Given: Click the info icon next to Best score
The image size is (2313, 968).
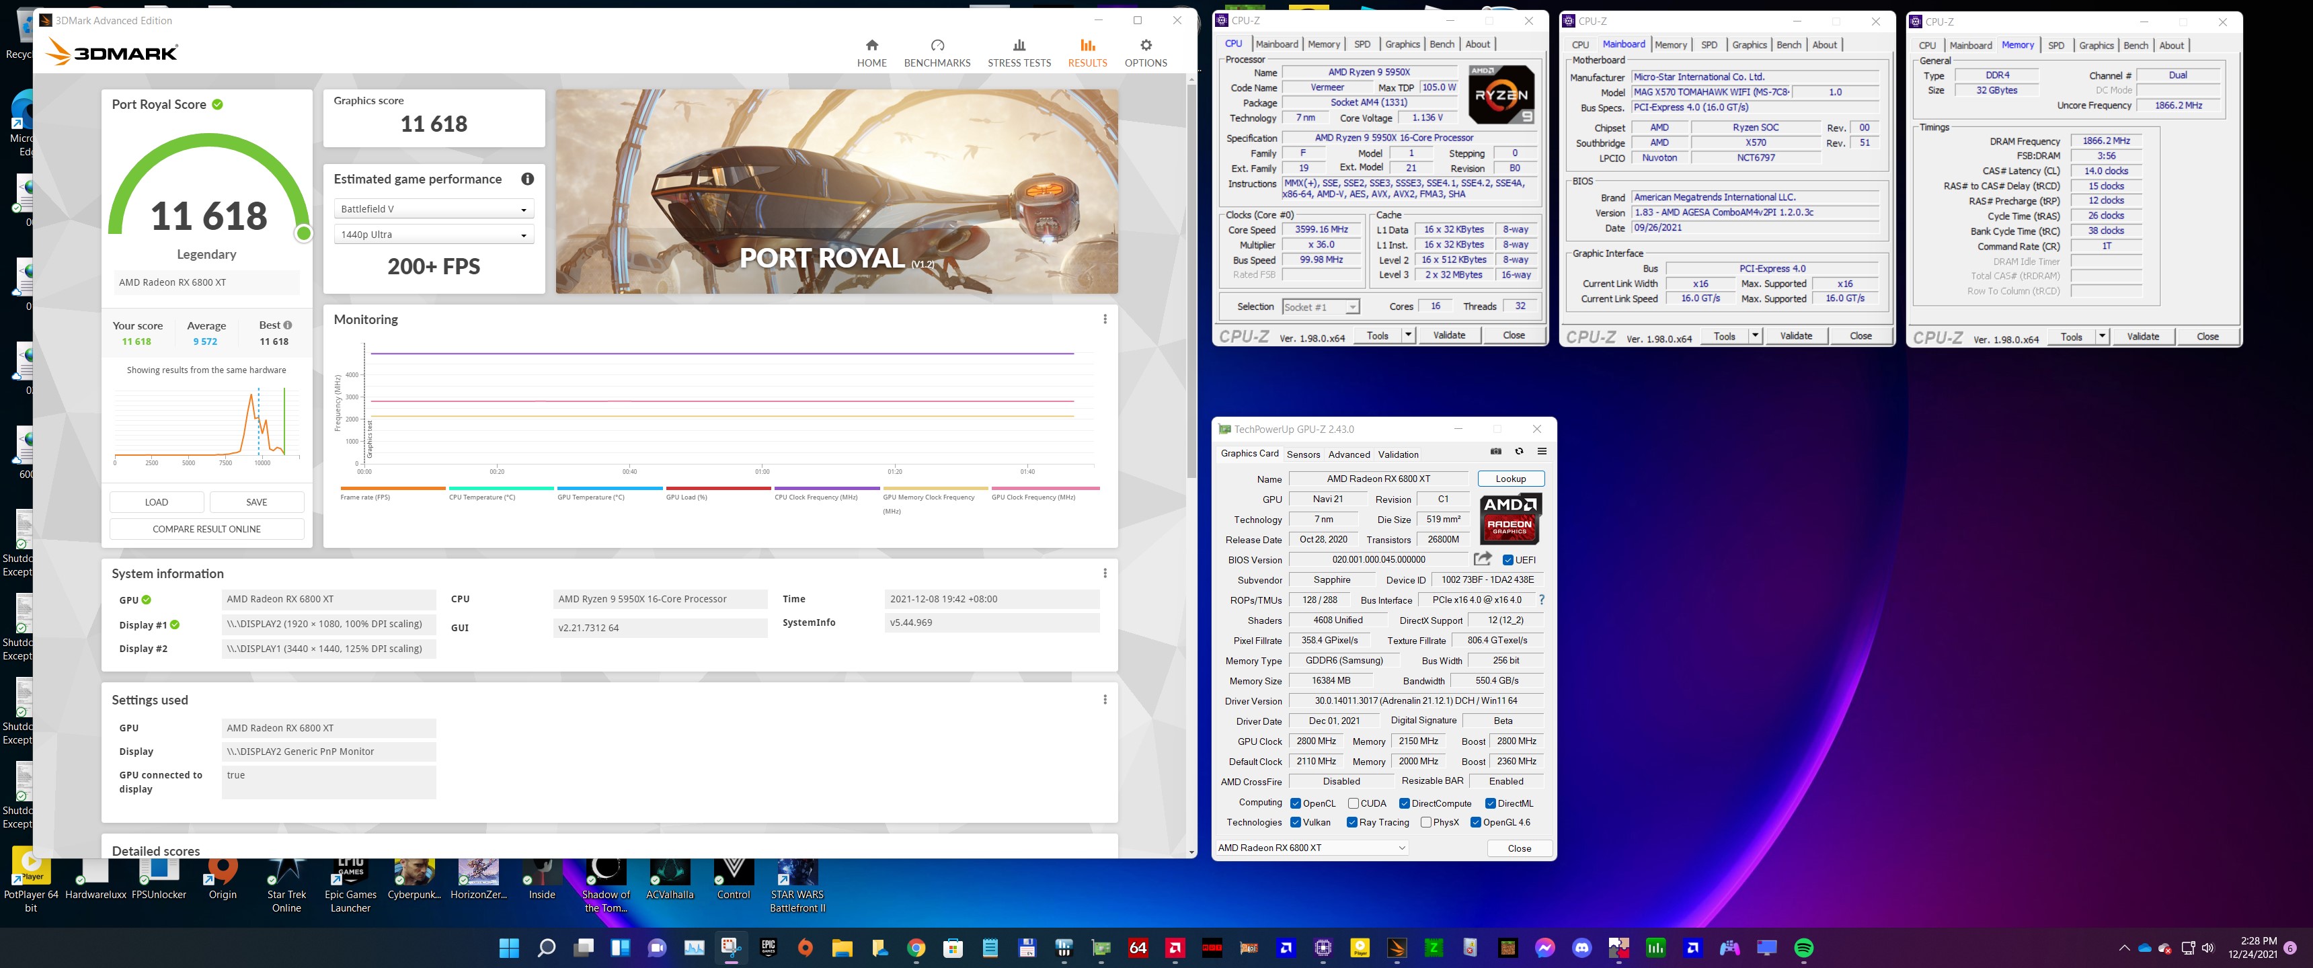Looking at the screenshot, I should point(287,325).
